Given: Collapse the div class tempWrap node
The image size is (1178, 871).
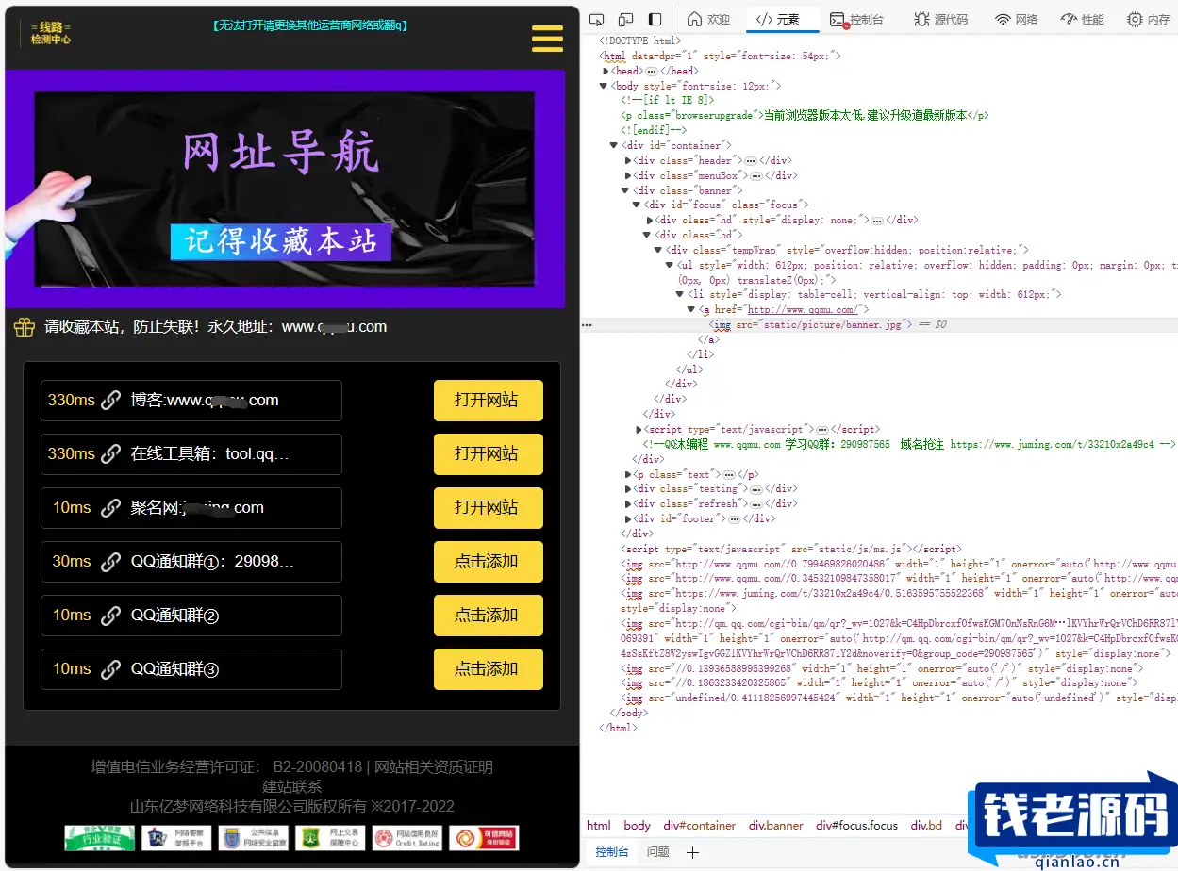Looking at the screenshot, I should click(659, 251).
